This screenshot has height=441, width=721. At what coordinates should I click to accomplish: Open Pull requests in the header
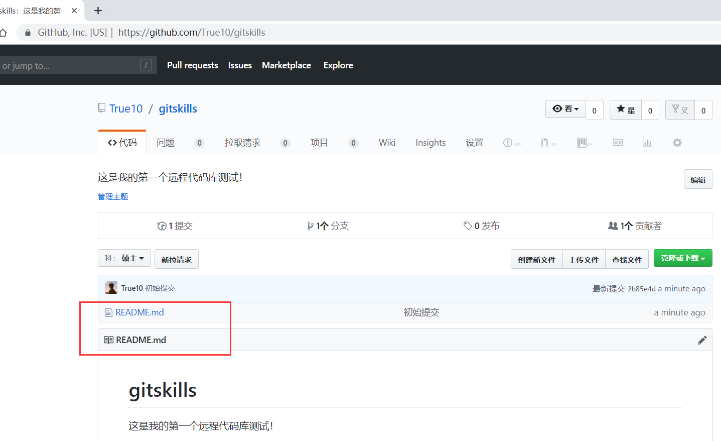click(193, 65)
